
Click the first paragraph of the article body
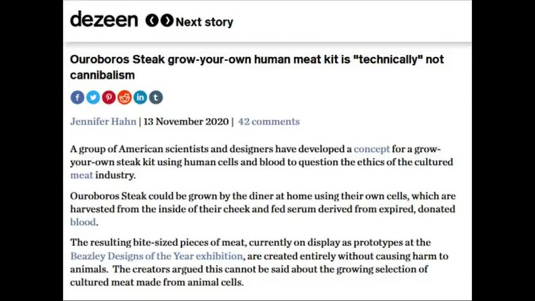pyautogui.click(x=261, y=162)
